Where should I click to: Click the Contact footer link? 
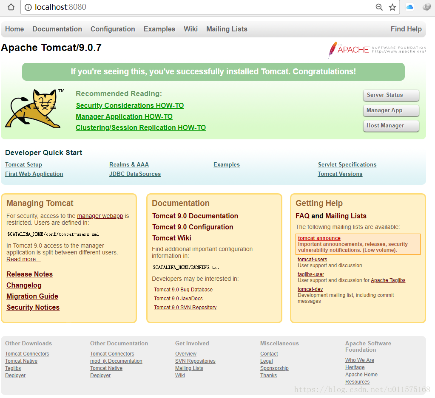point(269,354)
